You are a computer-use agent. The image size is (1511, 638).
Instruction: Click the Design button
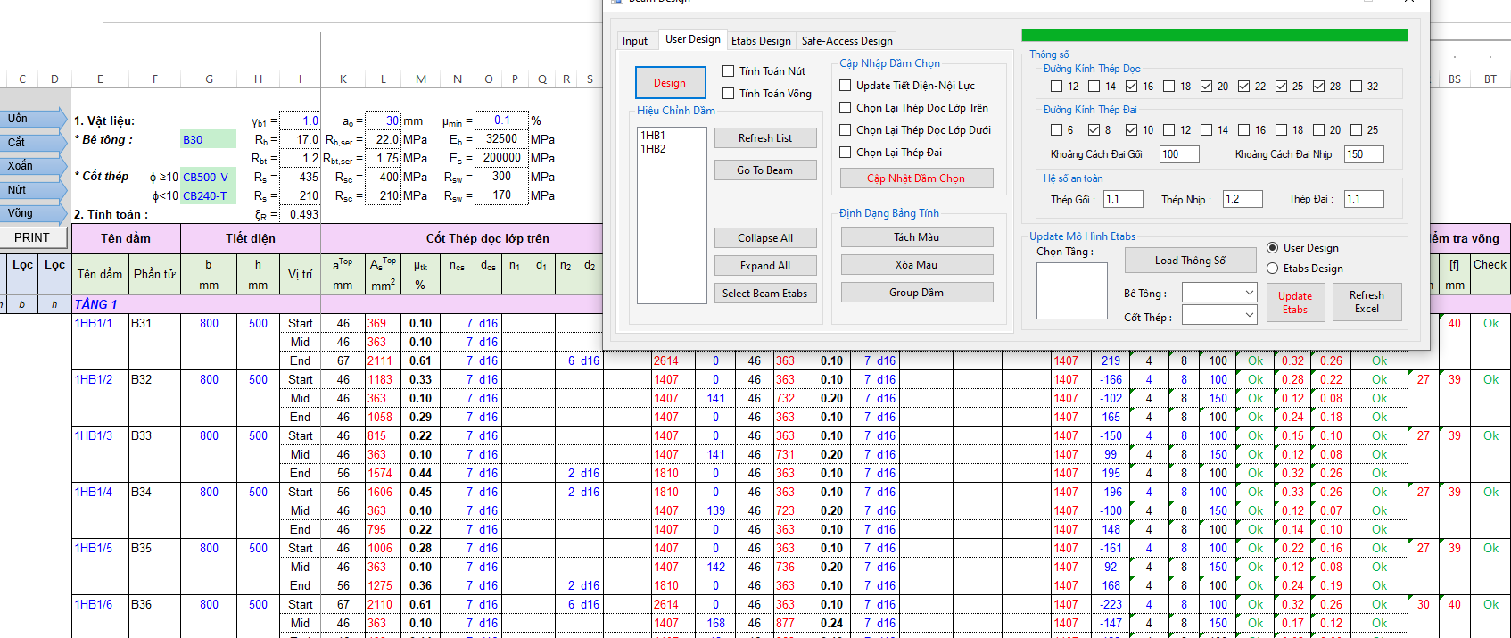point(670,83)
